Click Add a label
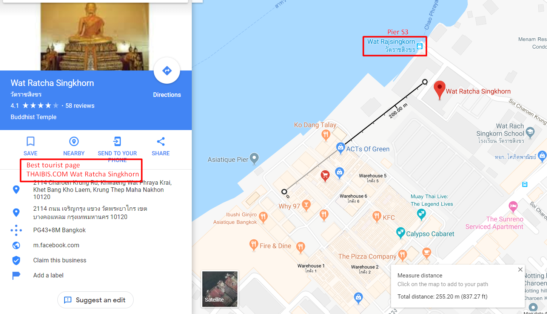547x314 pixels. 48,275
